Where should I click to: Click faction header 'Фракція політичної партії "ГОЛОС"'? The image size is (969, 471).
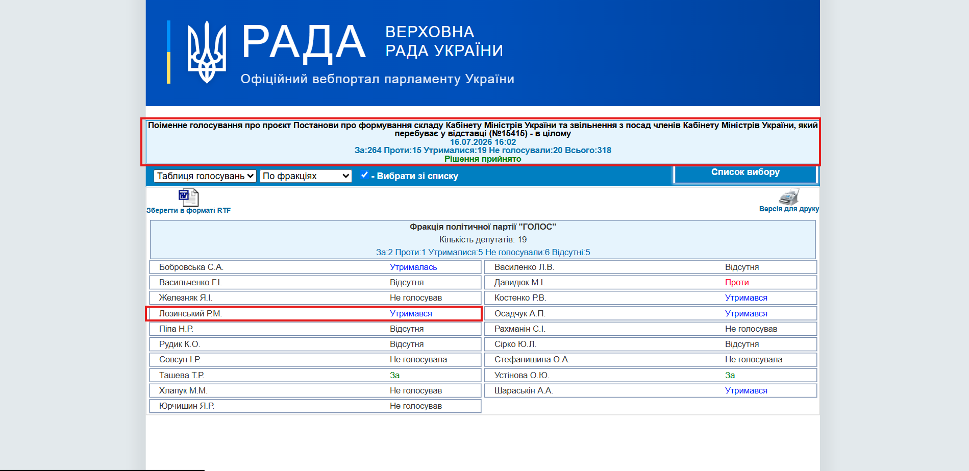483,227
